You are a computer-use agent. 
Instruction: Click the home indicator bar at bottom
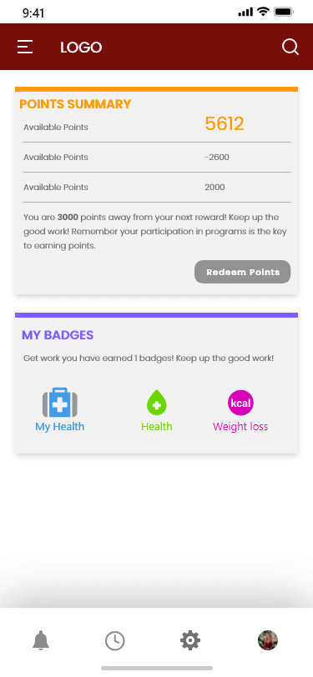coord(157,669)
